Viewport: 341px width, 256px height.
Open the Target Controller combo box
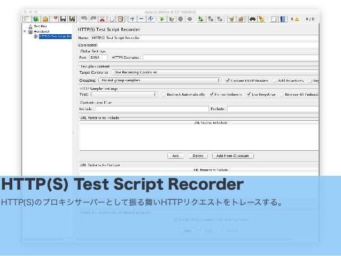215,72
